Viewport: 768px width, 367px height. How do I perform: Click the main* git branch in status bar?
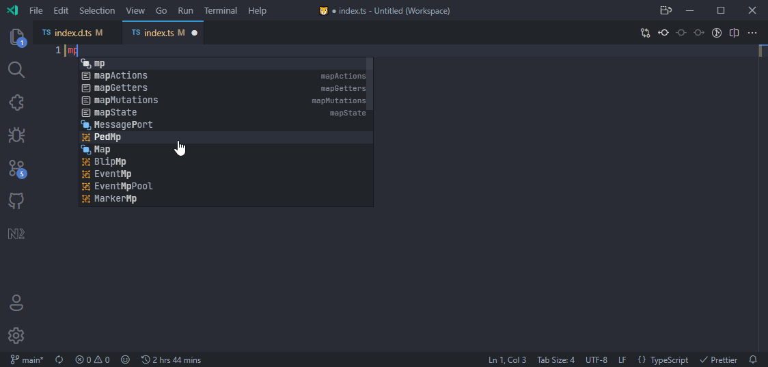27,360
